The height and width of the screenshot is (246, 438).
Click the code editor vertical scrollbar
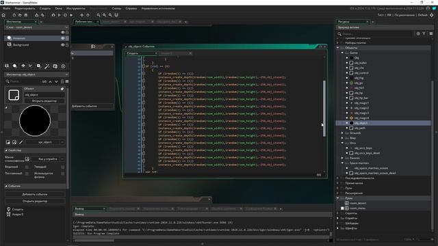[x=324, y=109]
